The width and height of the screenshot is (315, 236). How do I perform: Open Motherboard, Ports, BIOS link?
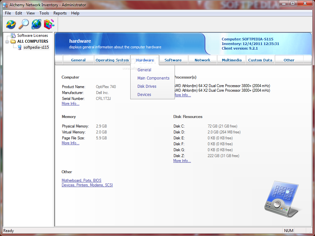coord(82,180)
